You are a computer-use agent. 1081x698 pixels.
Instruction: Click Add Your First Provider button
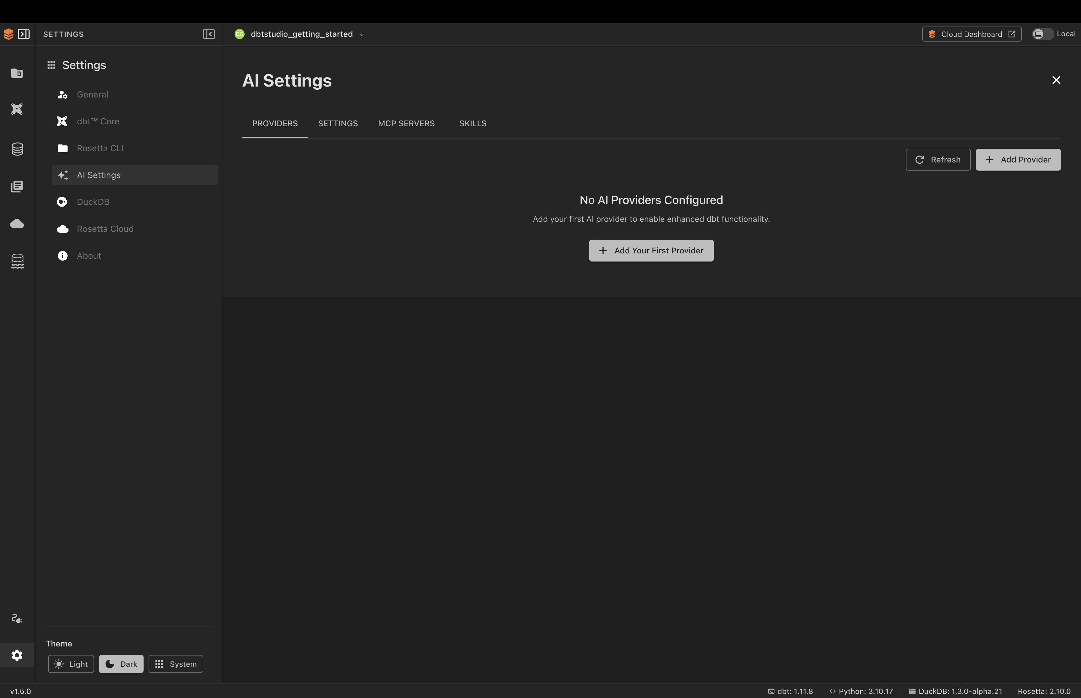pyautogui.click(x=651, y=251)
